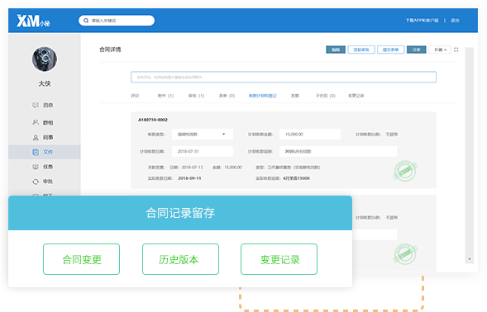Image resolution: width=487 pixels, height=312 pixels.
Task: Click the 计划收款金额 field showing 15,000.00
Action: [x=310, y=135]
